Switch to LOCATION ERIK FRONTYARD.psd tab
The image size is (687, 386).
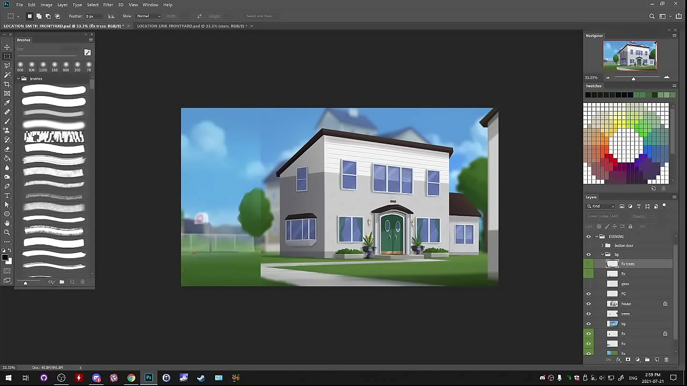click(191, 26)
